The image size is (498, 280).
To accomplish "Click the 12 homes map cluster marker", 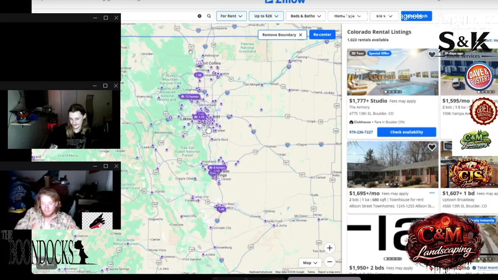I will pyautogui.click(x=190, y=96).
